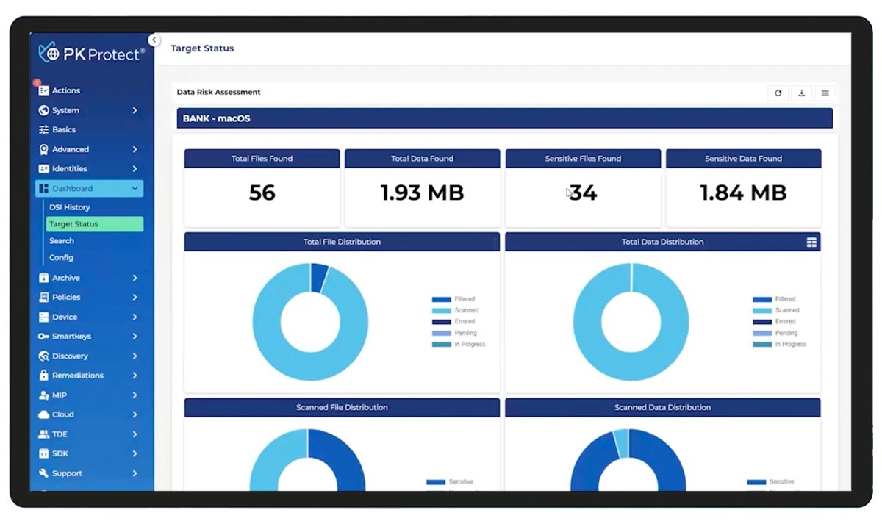Click the BANK - macOS header
This screenshot has height=521, width=882.
(505, 118)
